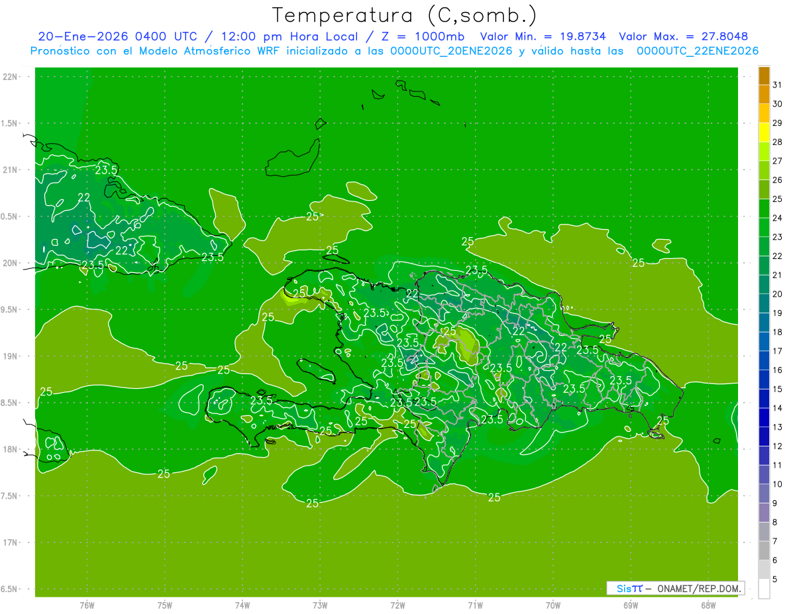Pick gray legend swatch between 6 and 7

pyautogui.click(x=764, y=551)
